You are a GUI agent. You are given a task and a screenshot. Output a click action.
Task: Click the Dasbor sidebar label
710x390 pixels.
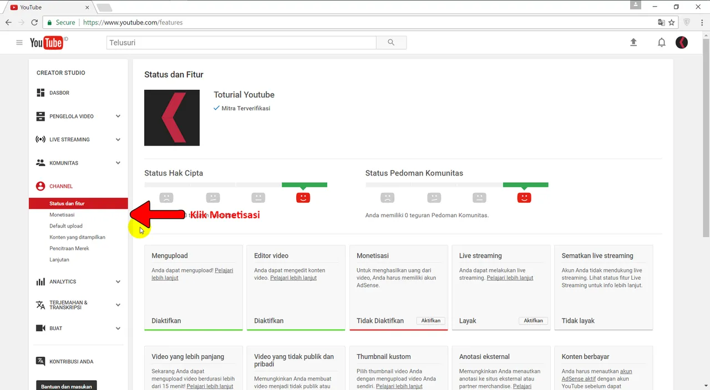[59, 93]
